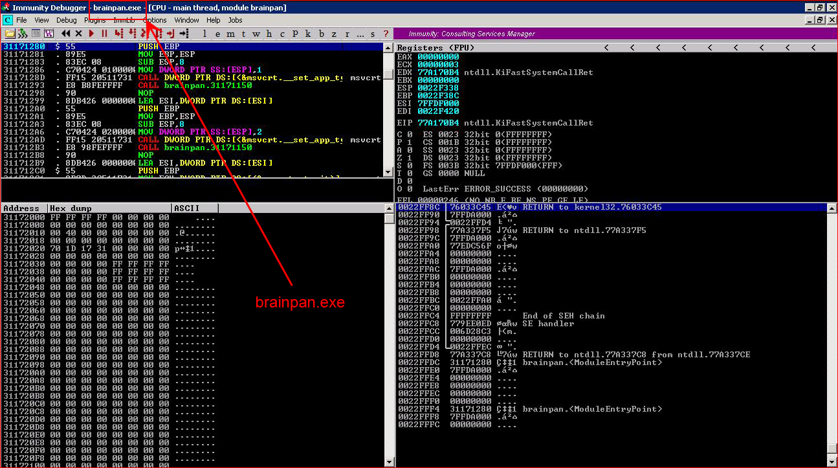
Task: Close program with the X toolbar icon
Action: point(78,33)
